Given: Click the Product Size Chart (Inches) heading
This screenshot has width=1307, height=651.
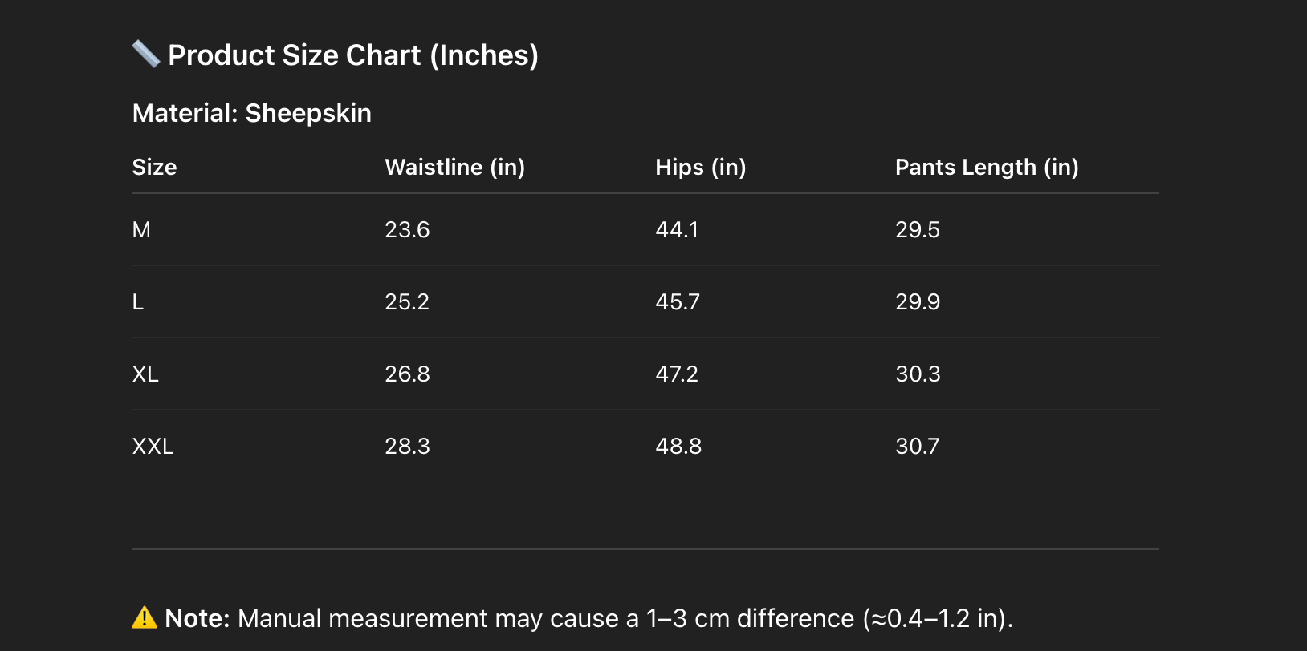Looking at the screenshot, I should point(353,55).
